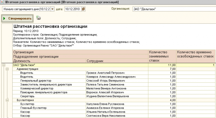Collapse the Бухгалтерия group
Image resolution: width=216 pixels, height=118 pixels.
pos(7,100)
